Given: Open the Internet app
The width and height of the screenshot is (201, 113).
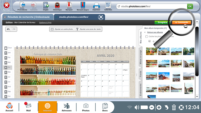Looking at the screenshot, I should (47, 107).
